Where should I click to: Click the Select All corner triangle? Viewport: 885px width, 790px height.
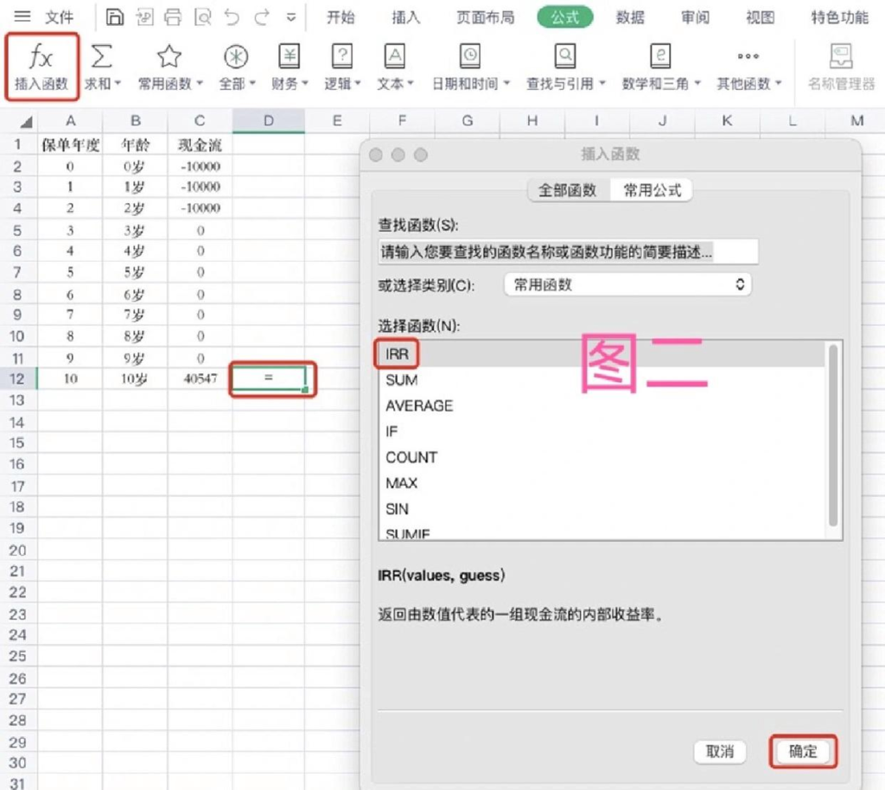tap(26, 121)
